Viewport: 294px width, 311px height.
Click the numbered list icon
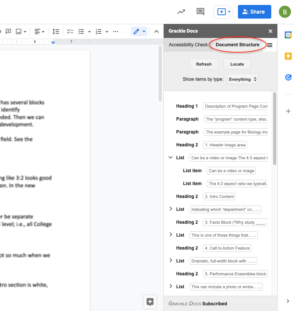99,31
